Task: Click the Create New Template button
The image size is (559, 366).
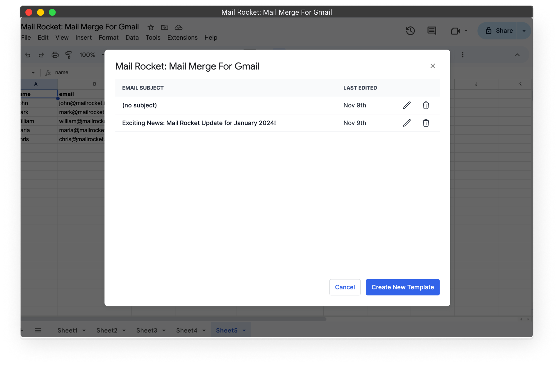Action: 402,287
